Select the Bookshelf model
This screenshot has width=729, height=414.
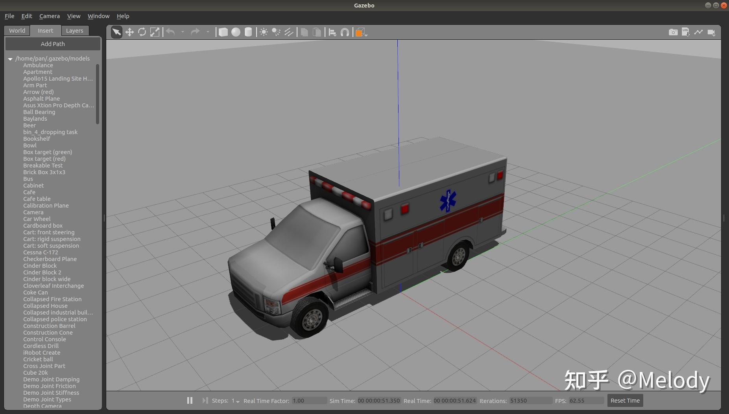pyautogui.click(x=37, y=139)
